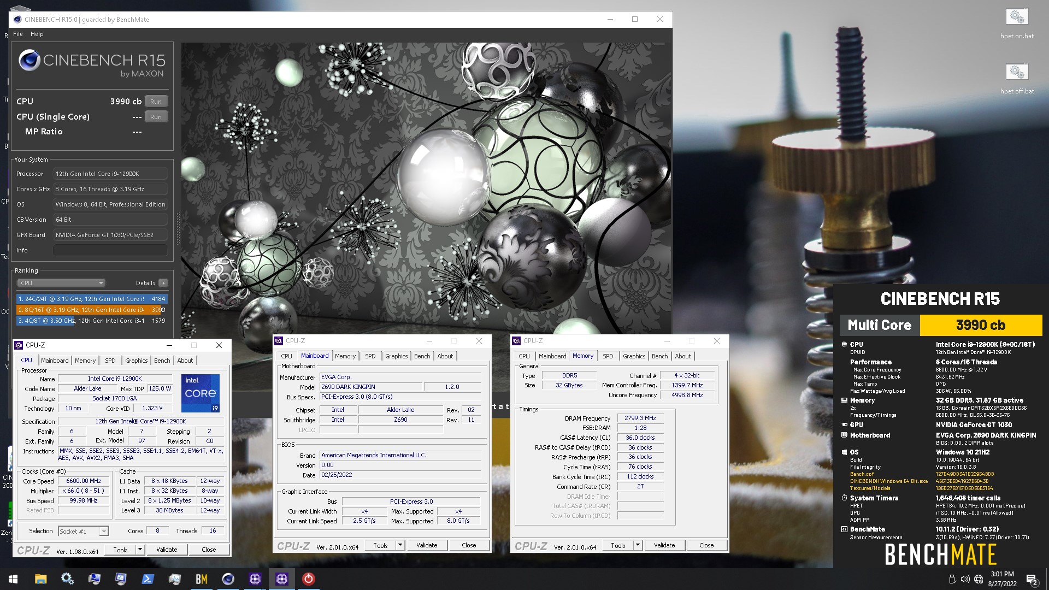Screen dimensions: 1049x590
Task: Open the gears settings taskbar icon
Action: click(67, 579)
